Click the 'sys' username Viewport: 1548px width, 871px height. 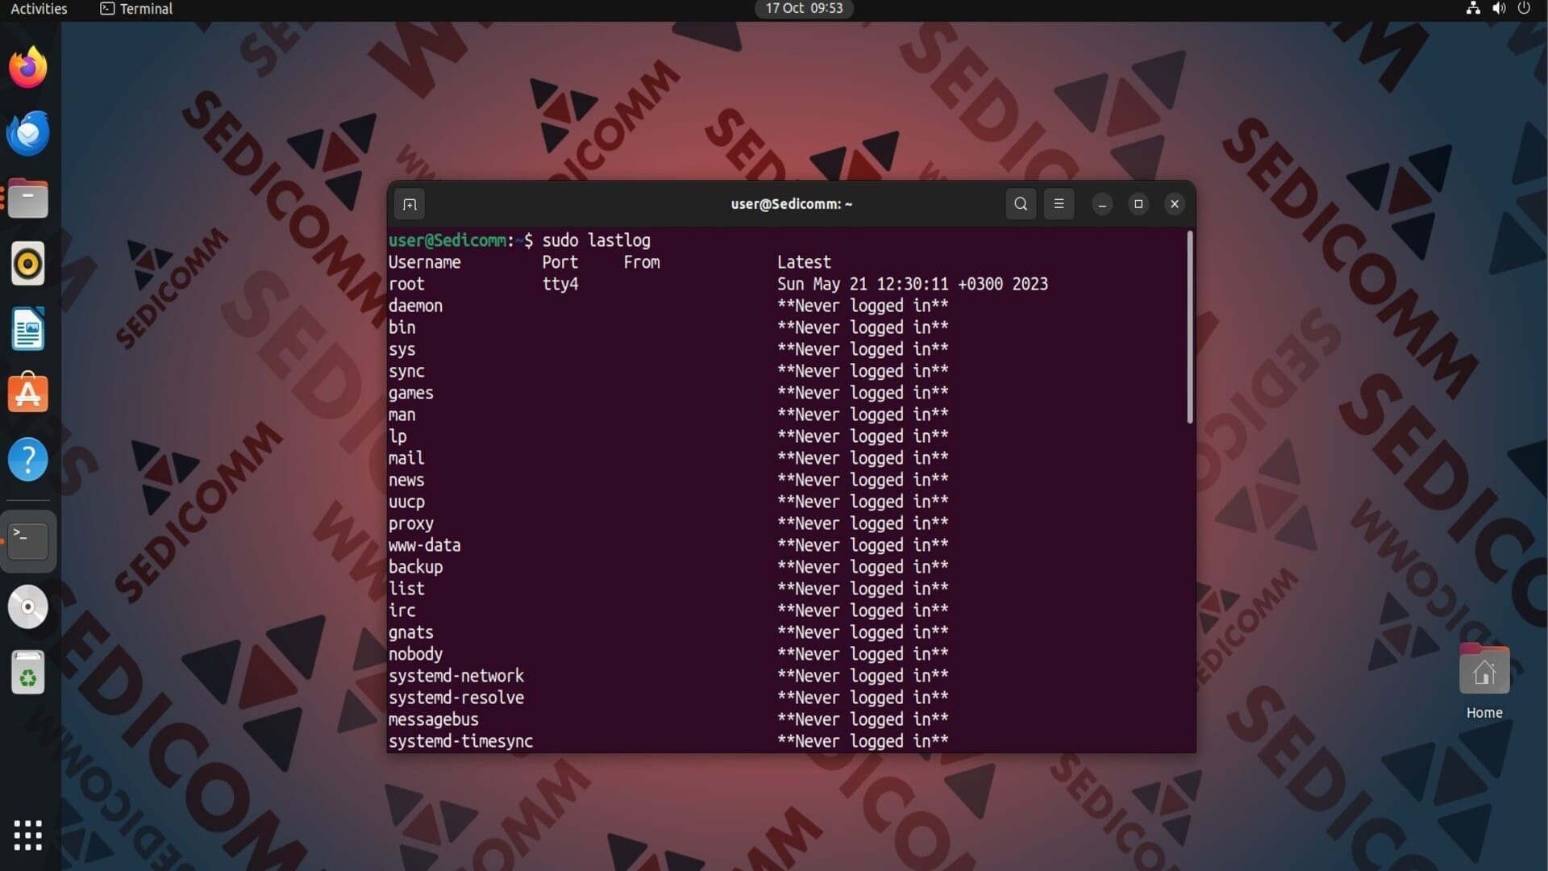pos(402,349)
